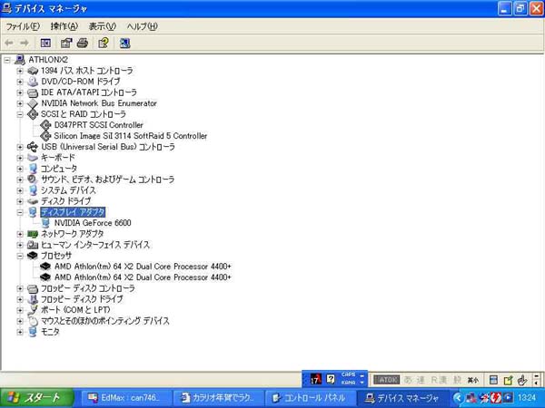Click the system tray expand arrow

click(458, 398)
